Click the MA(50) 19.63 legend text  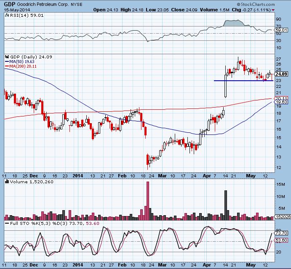22,62
